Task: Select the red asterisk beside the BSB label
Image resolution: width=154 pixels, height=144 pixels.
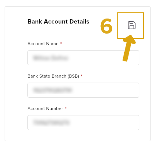Action: click(x=81, y=76)
